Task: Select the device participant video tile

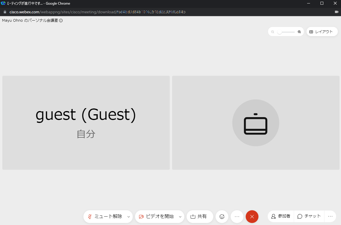Action: pos(256,123)
